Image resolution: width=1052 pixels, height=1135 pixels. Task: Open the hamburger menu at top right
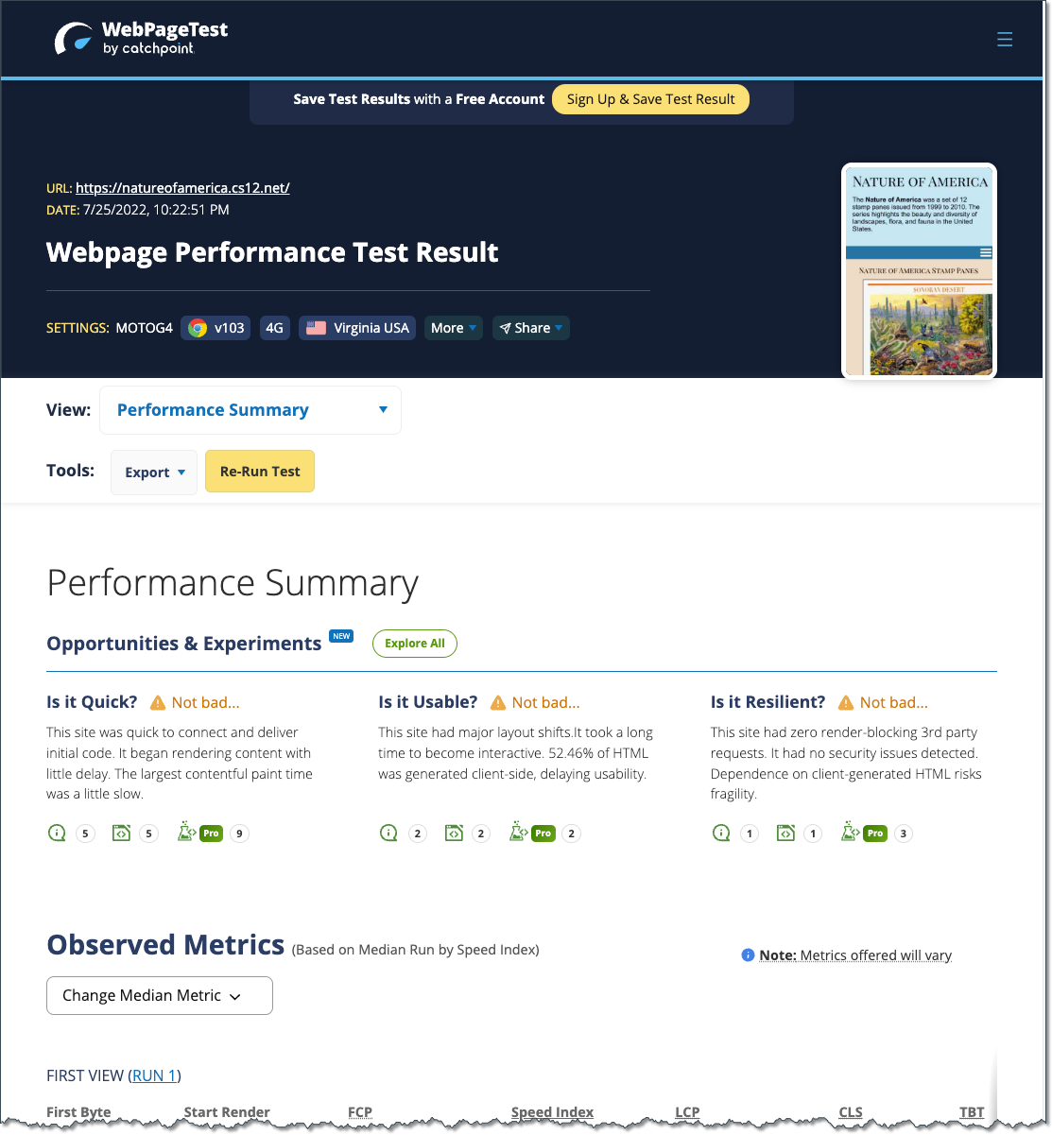tap(1004, 39)
